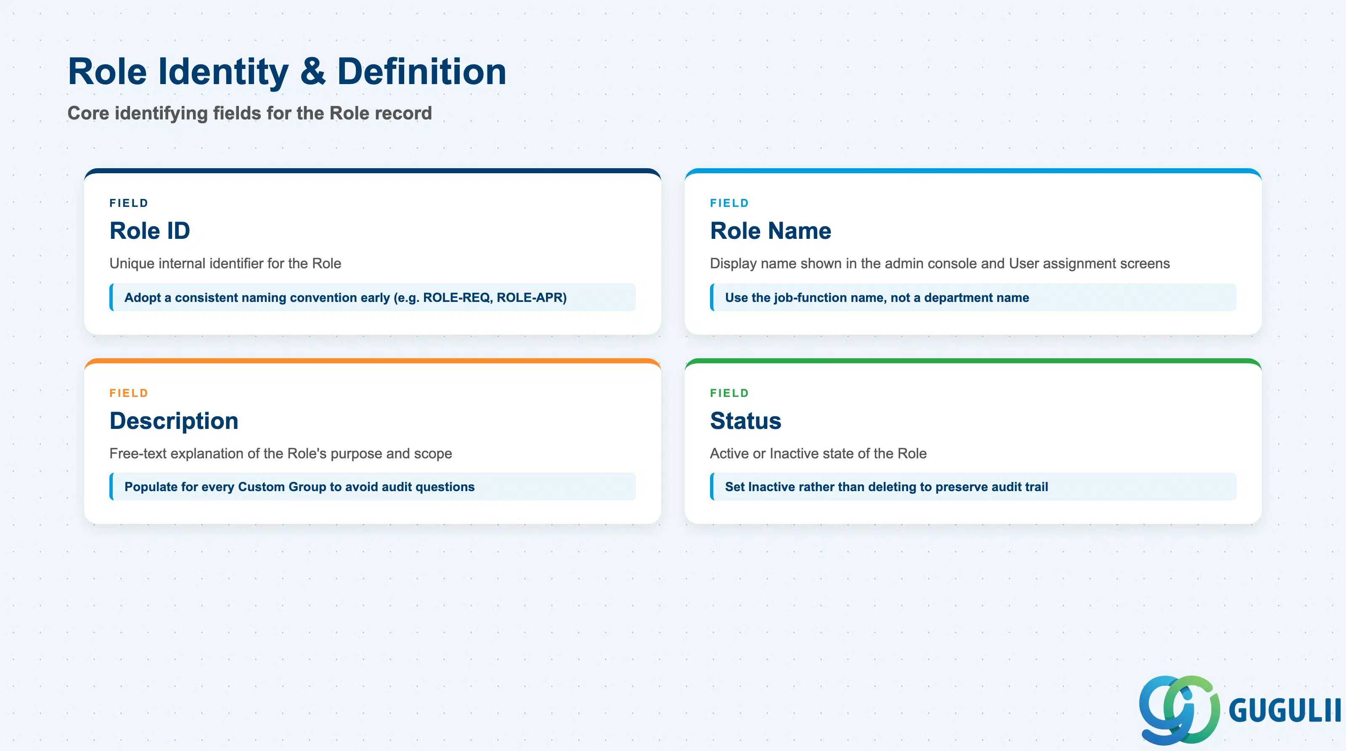Click 'Unique internal identifier for the Role'
The height and width of the screenshot is (751, 1346).
[225, 263]
